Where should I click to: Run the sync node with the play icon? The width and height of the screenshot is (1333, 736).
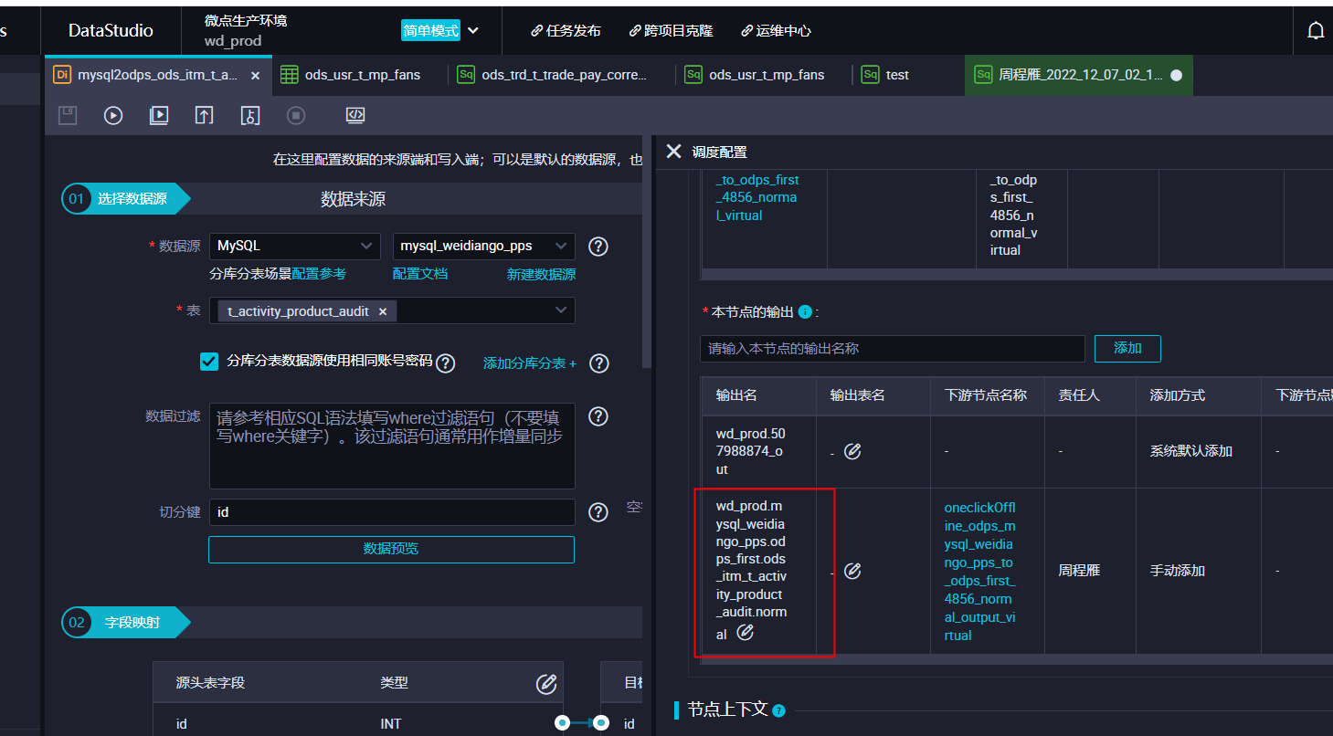pos(113,115)
